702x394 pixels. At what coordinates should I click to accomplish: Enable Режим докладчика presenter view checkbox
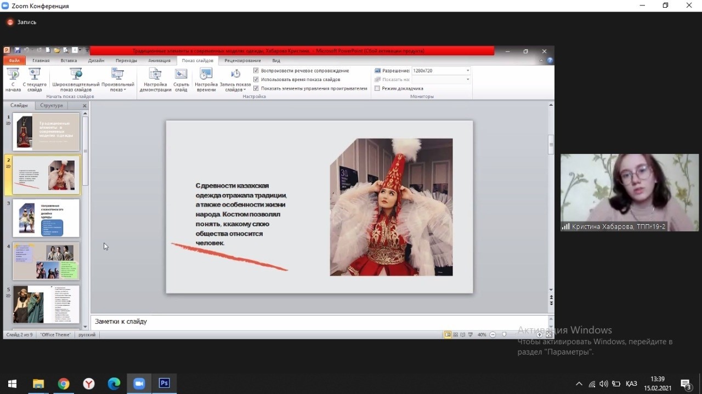pos(377,88)
